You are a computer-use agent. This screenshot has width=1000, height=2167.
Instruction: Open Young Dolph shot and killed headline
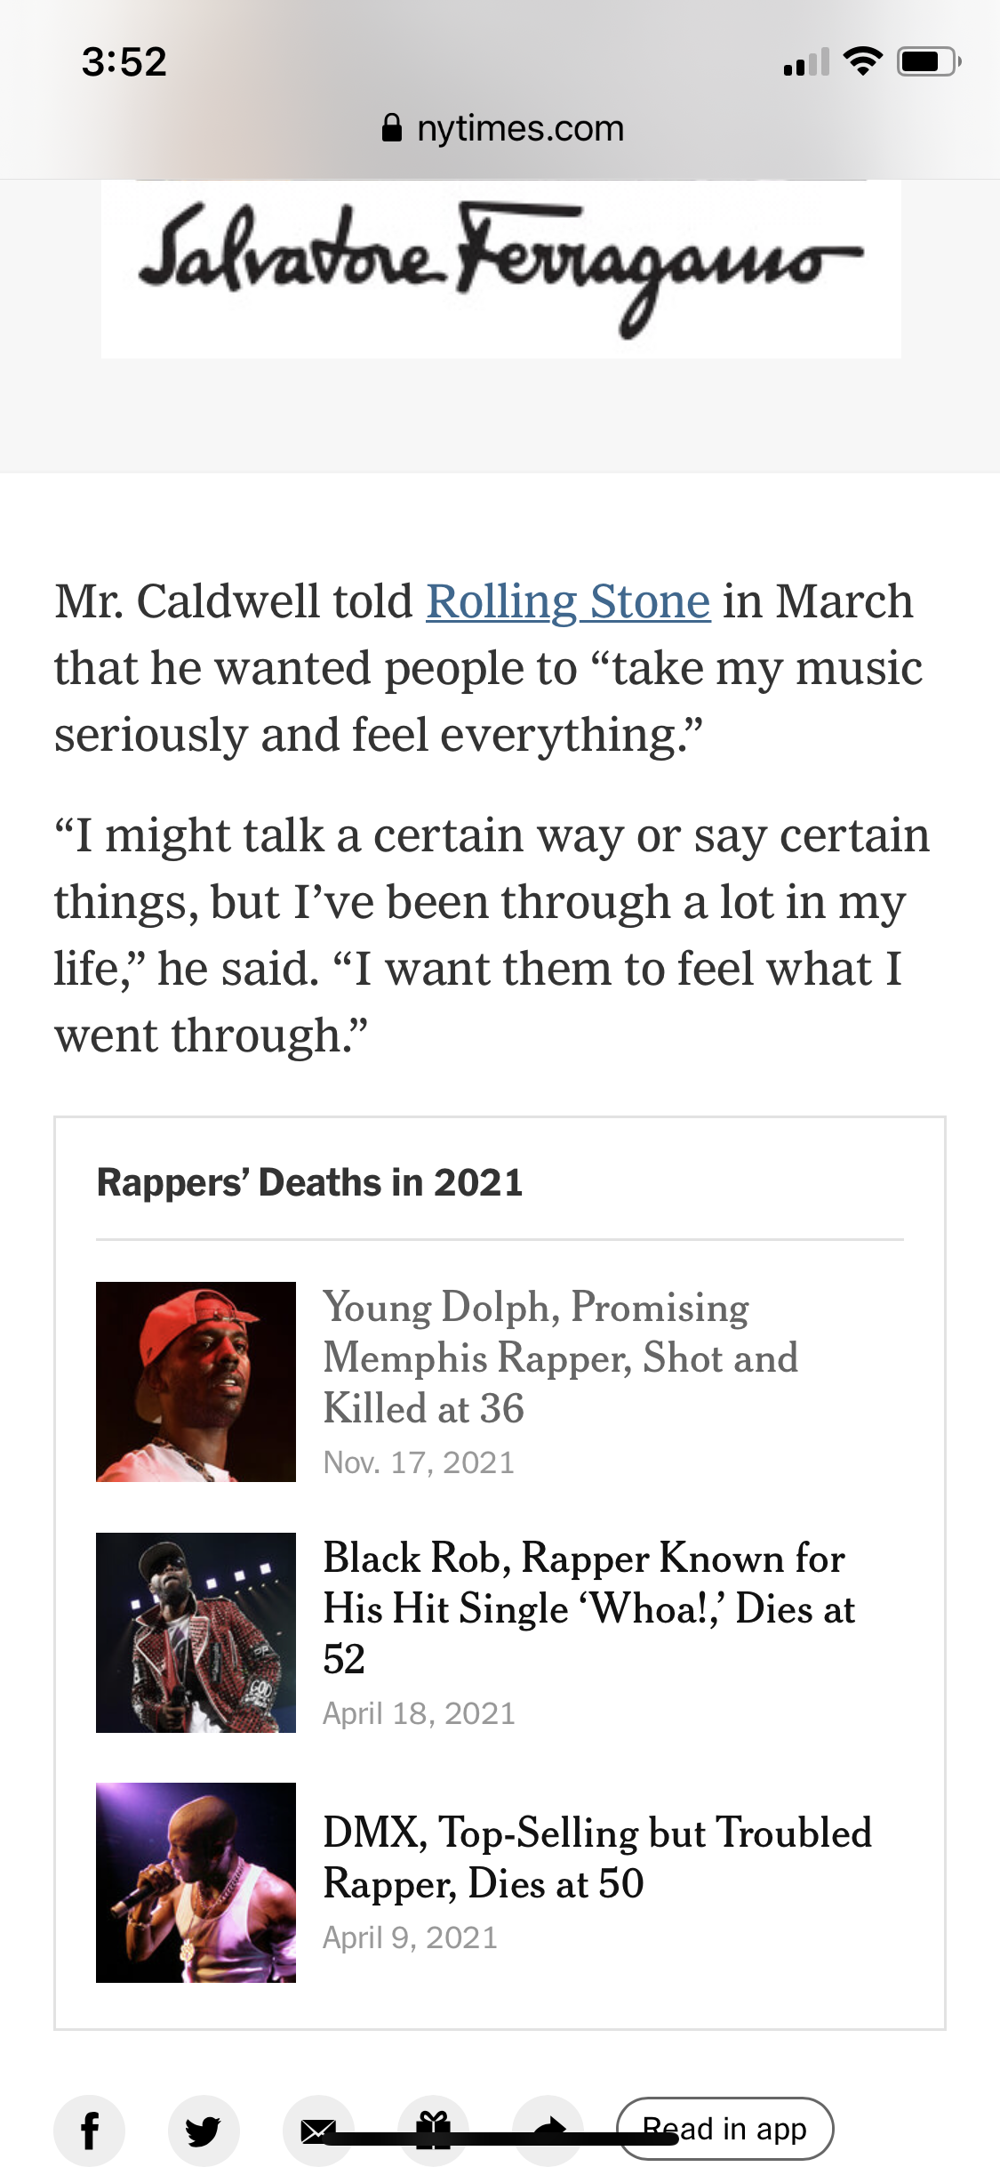(560, 1357)
